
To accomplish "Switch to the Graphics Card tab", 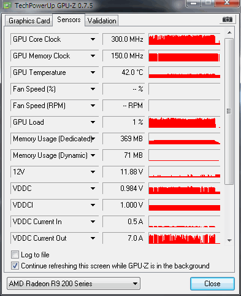I will point(29,21).
